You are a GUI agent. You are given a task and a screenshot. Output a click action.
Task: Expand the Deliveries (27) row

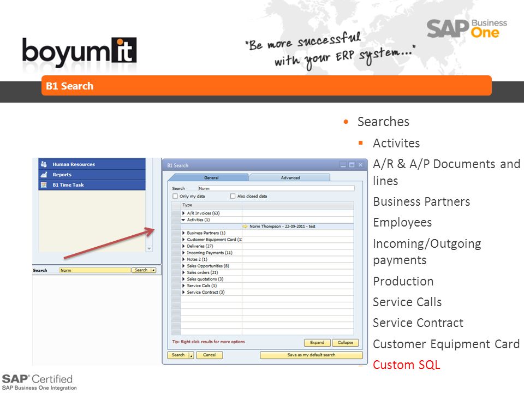pyautogui.click(x=183, y=246)
